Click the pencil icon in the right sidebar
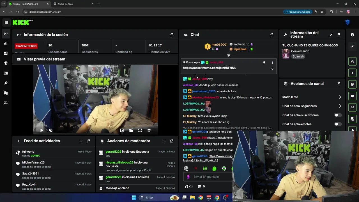 [352, 46]
